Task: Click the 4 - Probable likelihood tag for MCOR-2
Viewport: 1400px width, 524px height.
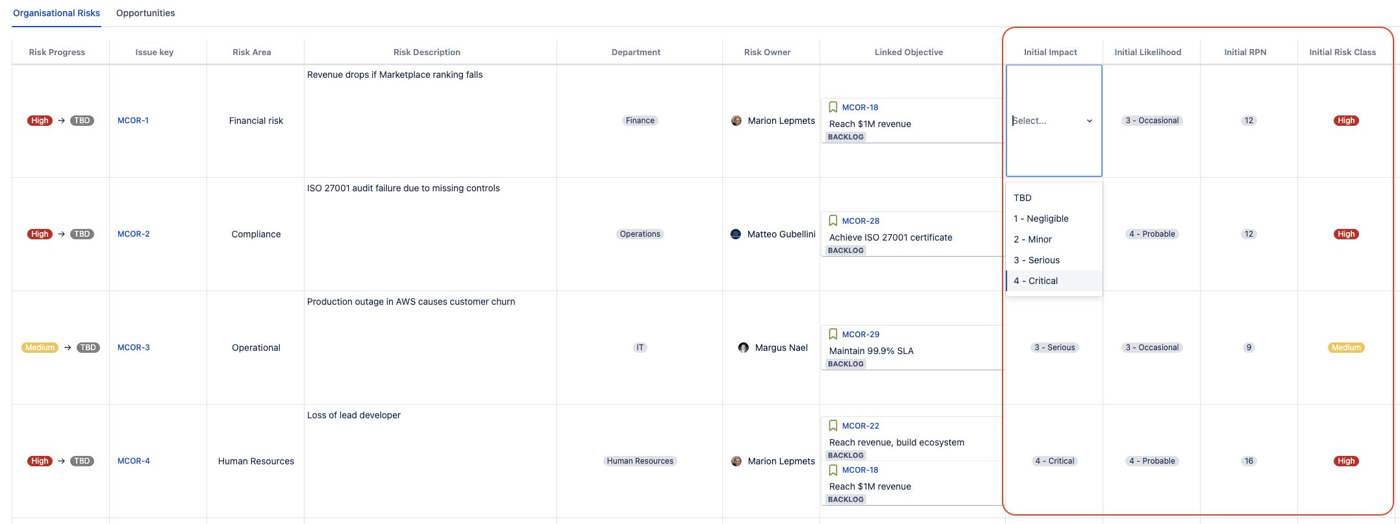Action: (x=1152, y=234)
